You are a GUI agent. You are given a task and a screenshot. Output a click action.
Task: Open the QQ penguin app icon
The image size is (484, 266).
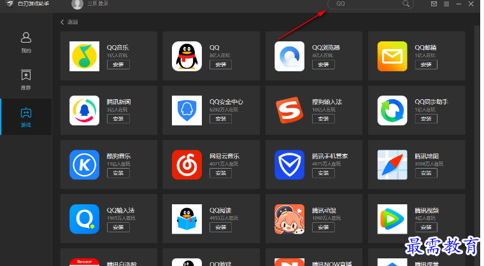[187, 56]
